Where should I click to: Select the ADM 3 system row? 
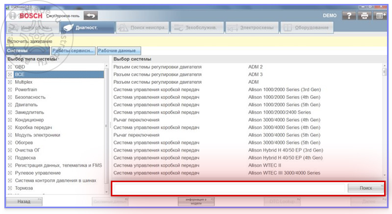point(247,74)
